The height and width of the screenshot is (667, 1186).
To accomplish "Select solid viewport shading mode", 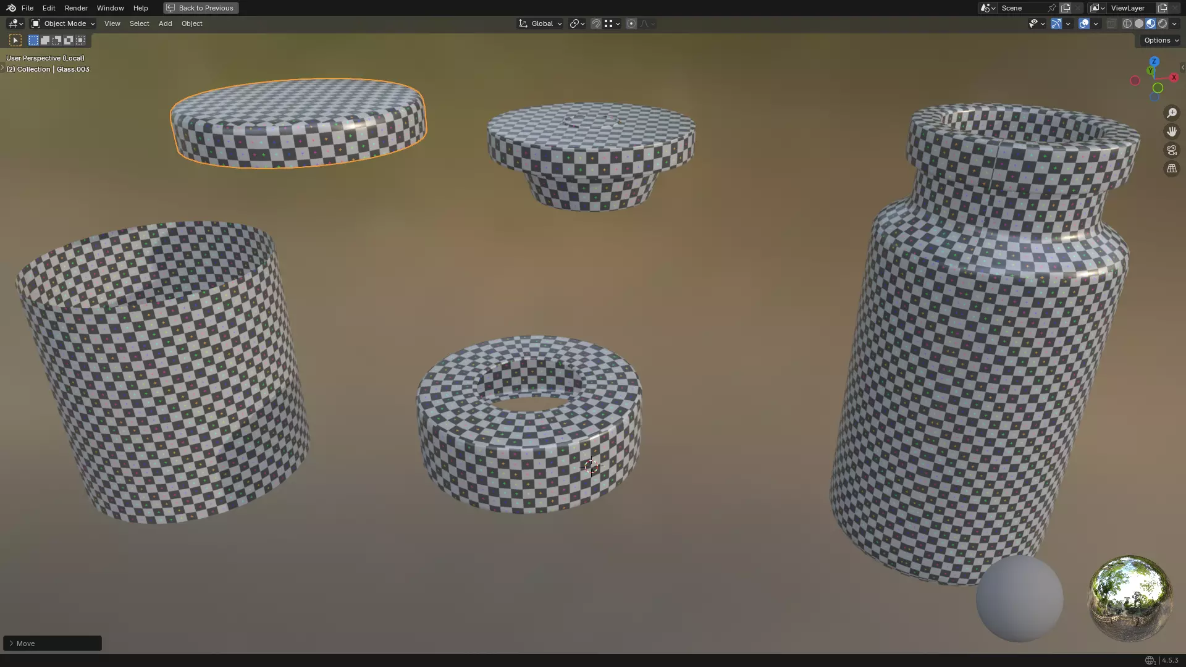I will pos(1138,23).
